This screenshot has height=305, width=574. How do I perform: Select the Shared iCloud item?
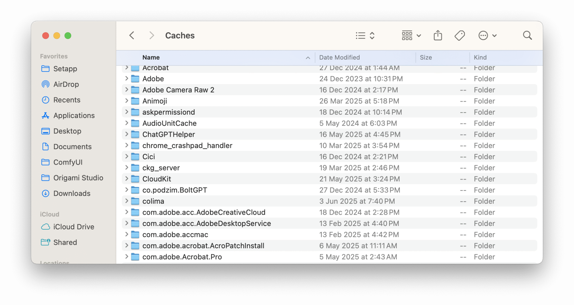point(65,242)
